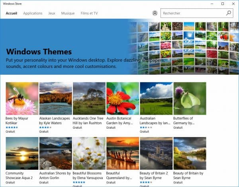Click Austin Botanical Garden red flower thumbnail
Viewport: 239px width, 187px height.
pos(123,98)
